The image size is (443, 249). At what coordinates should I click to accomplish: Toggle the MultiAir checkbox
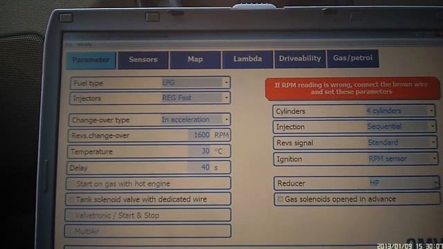pyautogui.click(x=69, y=232)
